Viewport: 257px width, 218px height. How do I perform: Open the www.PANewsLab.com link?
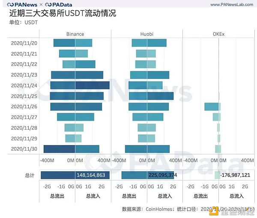pos(232,5)
